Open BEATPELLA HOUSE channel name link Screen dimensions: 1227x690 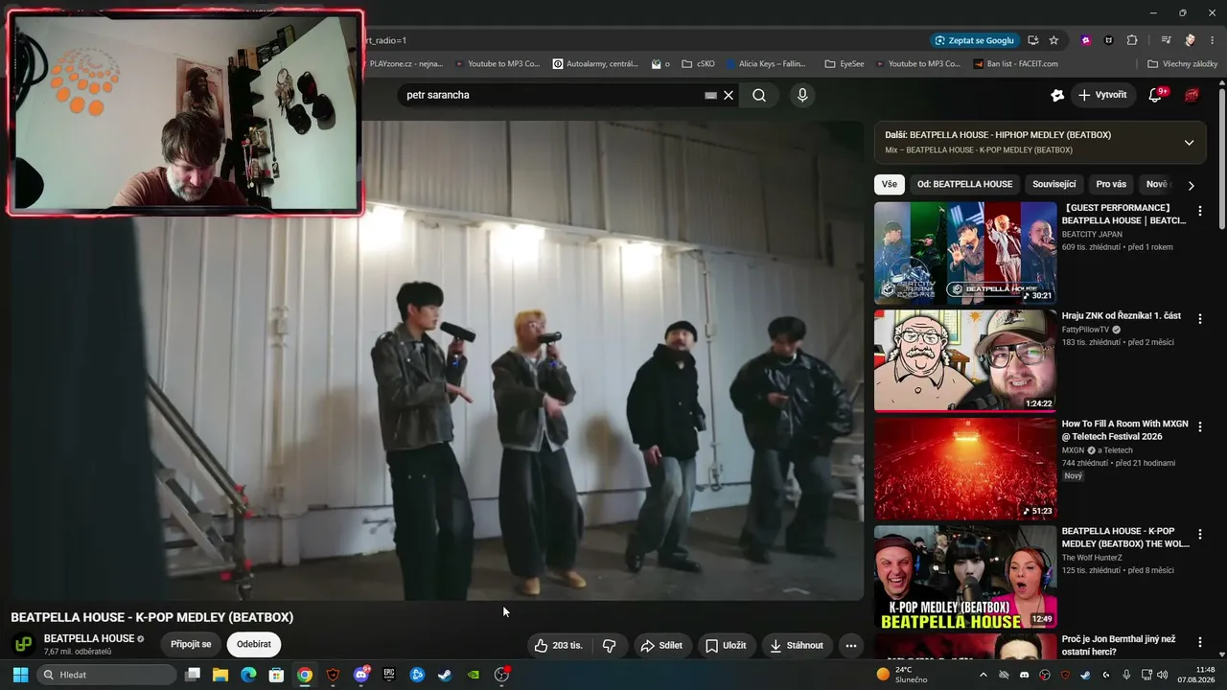[89, 638]
